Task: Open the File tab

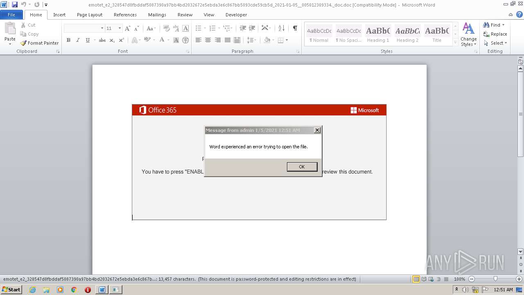Action: point(11,15)
